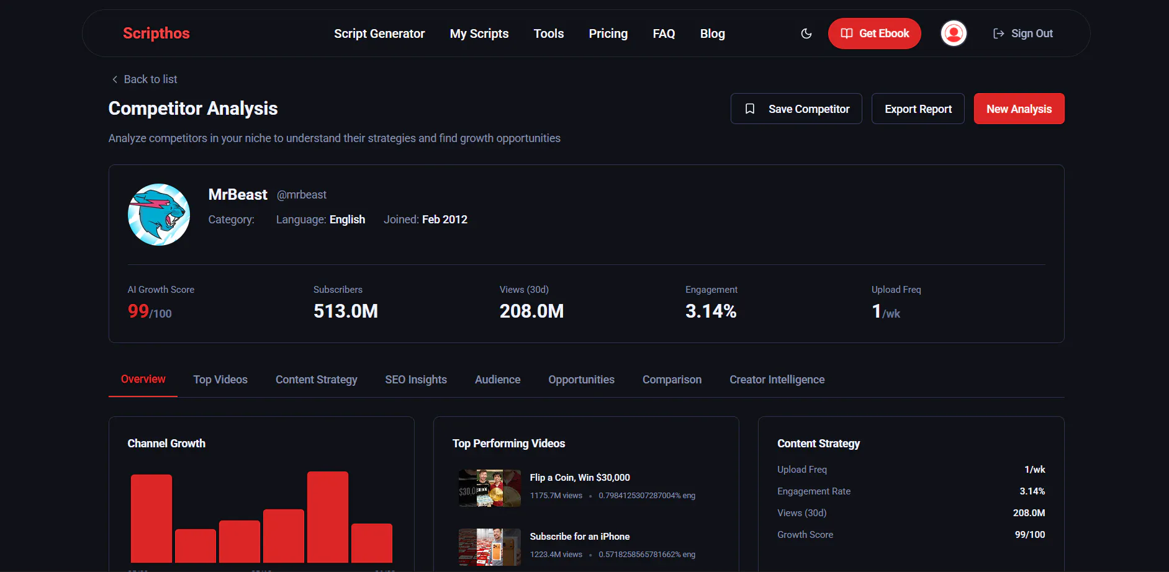Image resolution: width=1169 pixels, height=572 pixels.
Task: Click the '1175.7M views' text
Action: pyautogui.click(x=556, y=496)
